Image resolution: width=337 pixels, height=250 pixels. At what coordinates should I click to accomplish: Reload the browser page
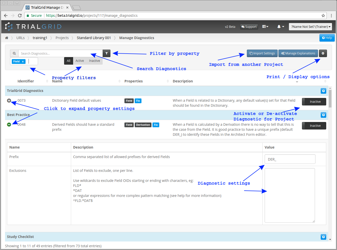[20, 16]
